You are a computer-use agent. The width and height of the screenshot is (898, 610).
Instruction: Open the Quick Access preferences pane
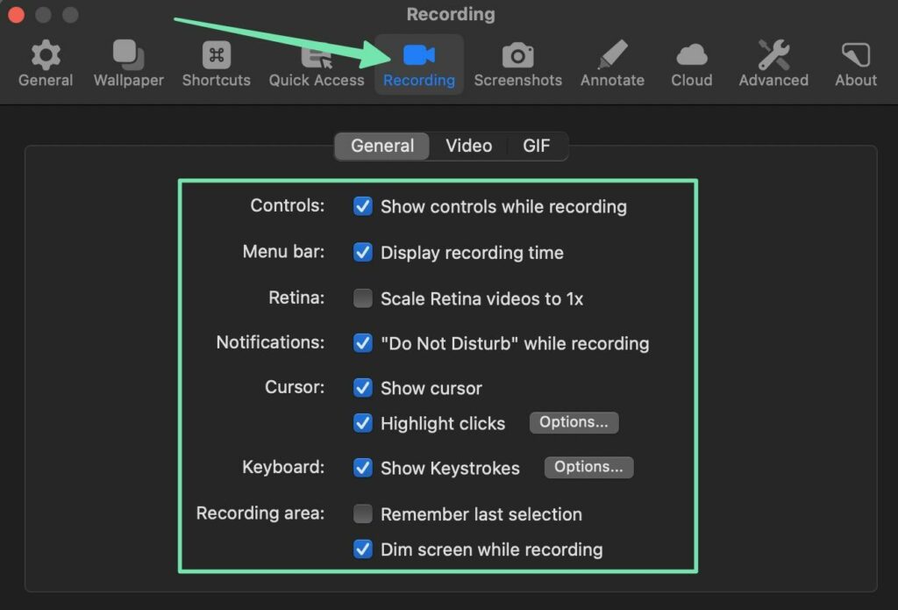tap(316, 64)
